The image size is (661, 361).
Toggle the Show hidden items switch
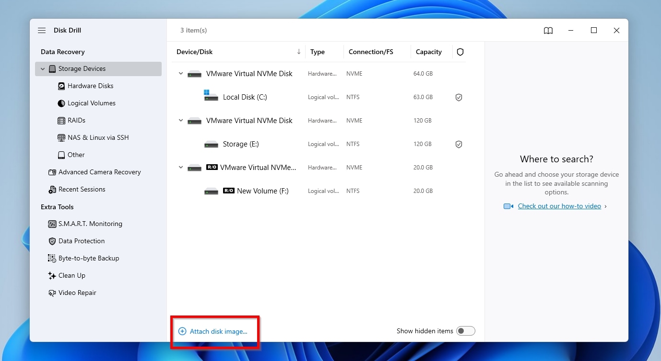pyautogui.click(x=465, y=331)
